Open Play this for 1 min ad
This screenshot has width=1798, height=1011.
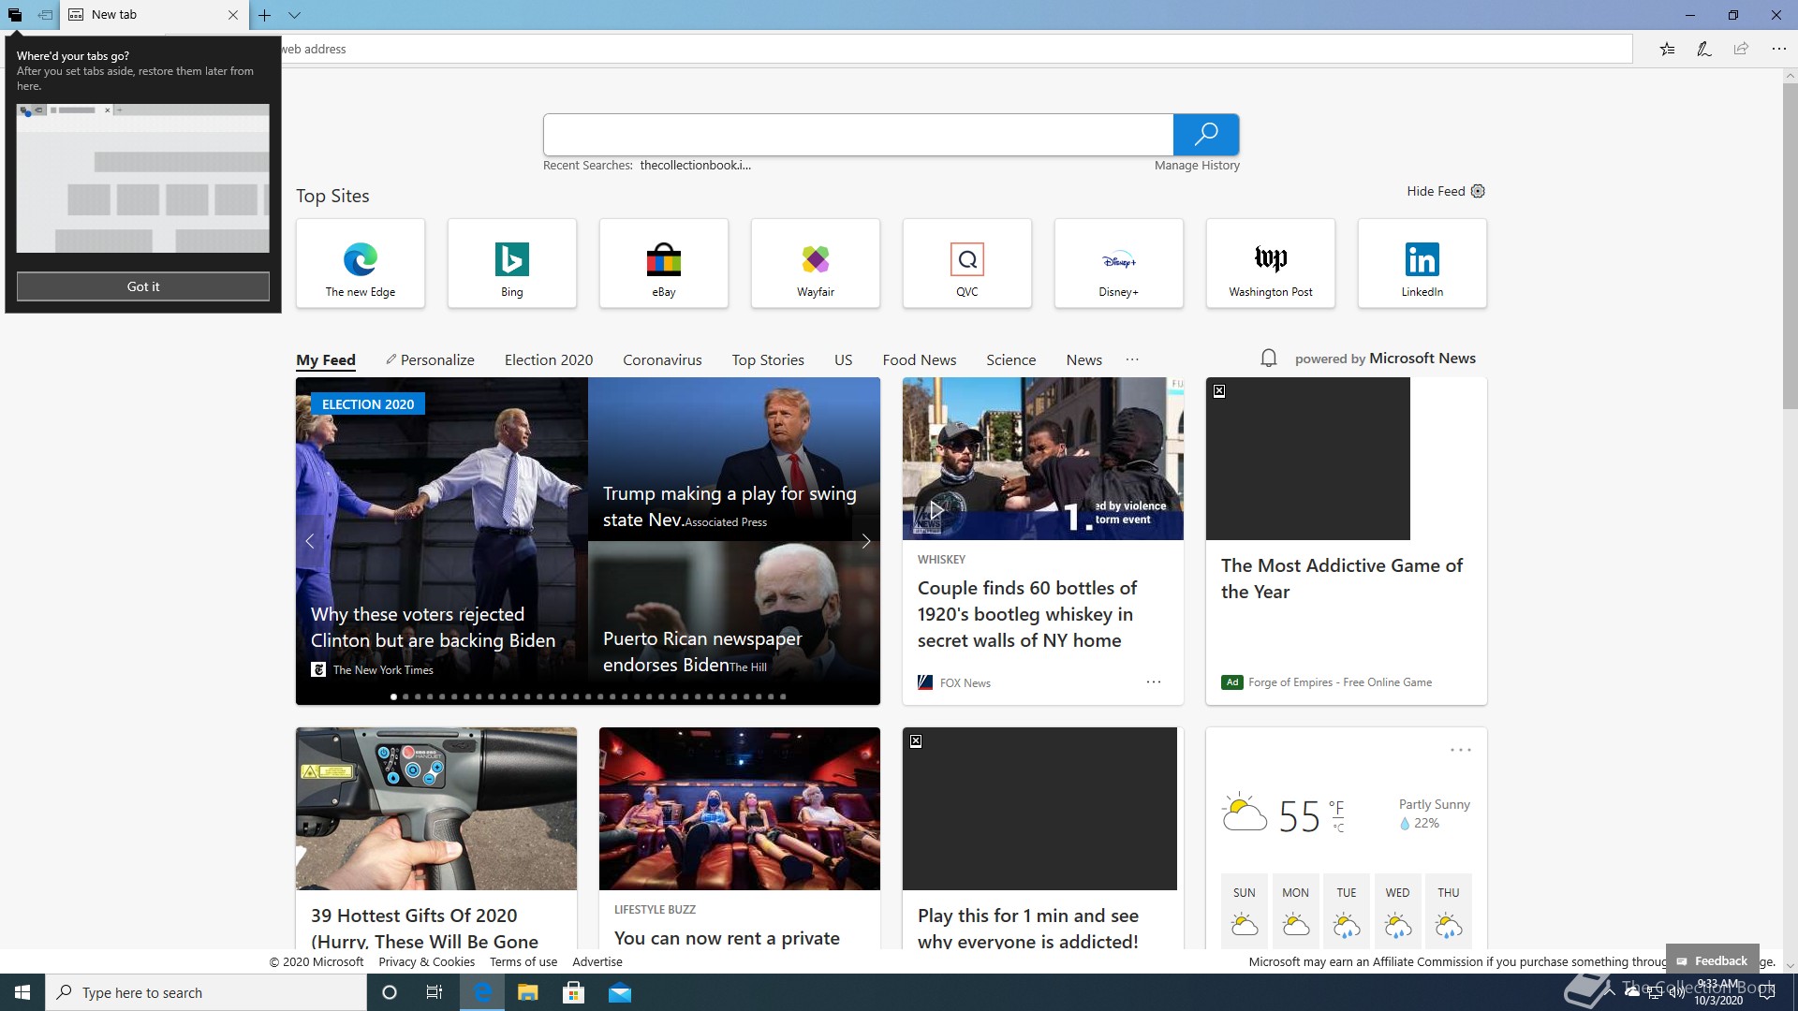pos(1042,838)
